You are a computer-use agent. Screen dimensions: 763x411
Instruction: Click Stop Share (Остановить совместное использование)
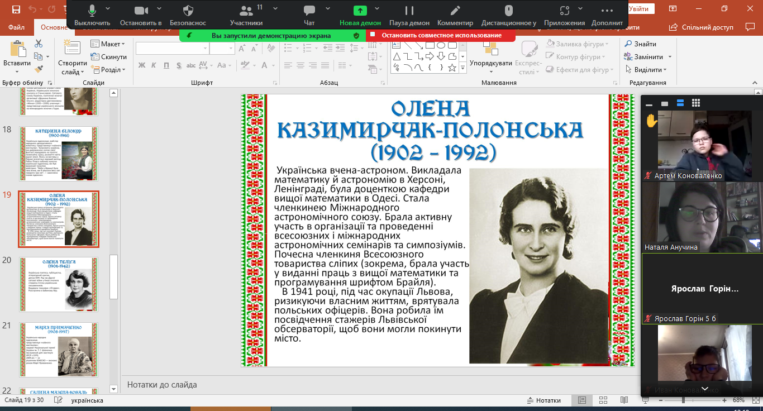click(x=441, y=35)
